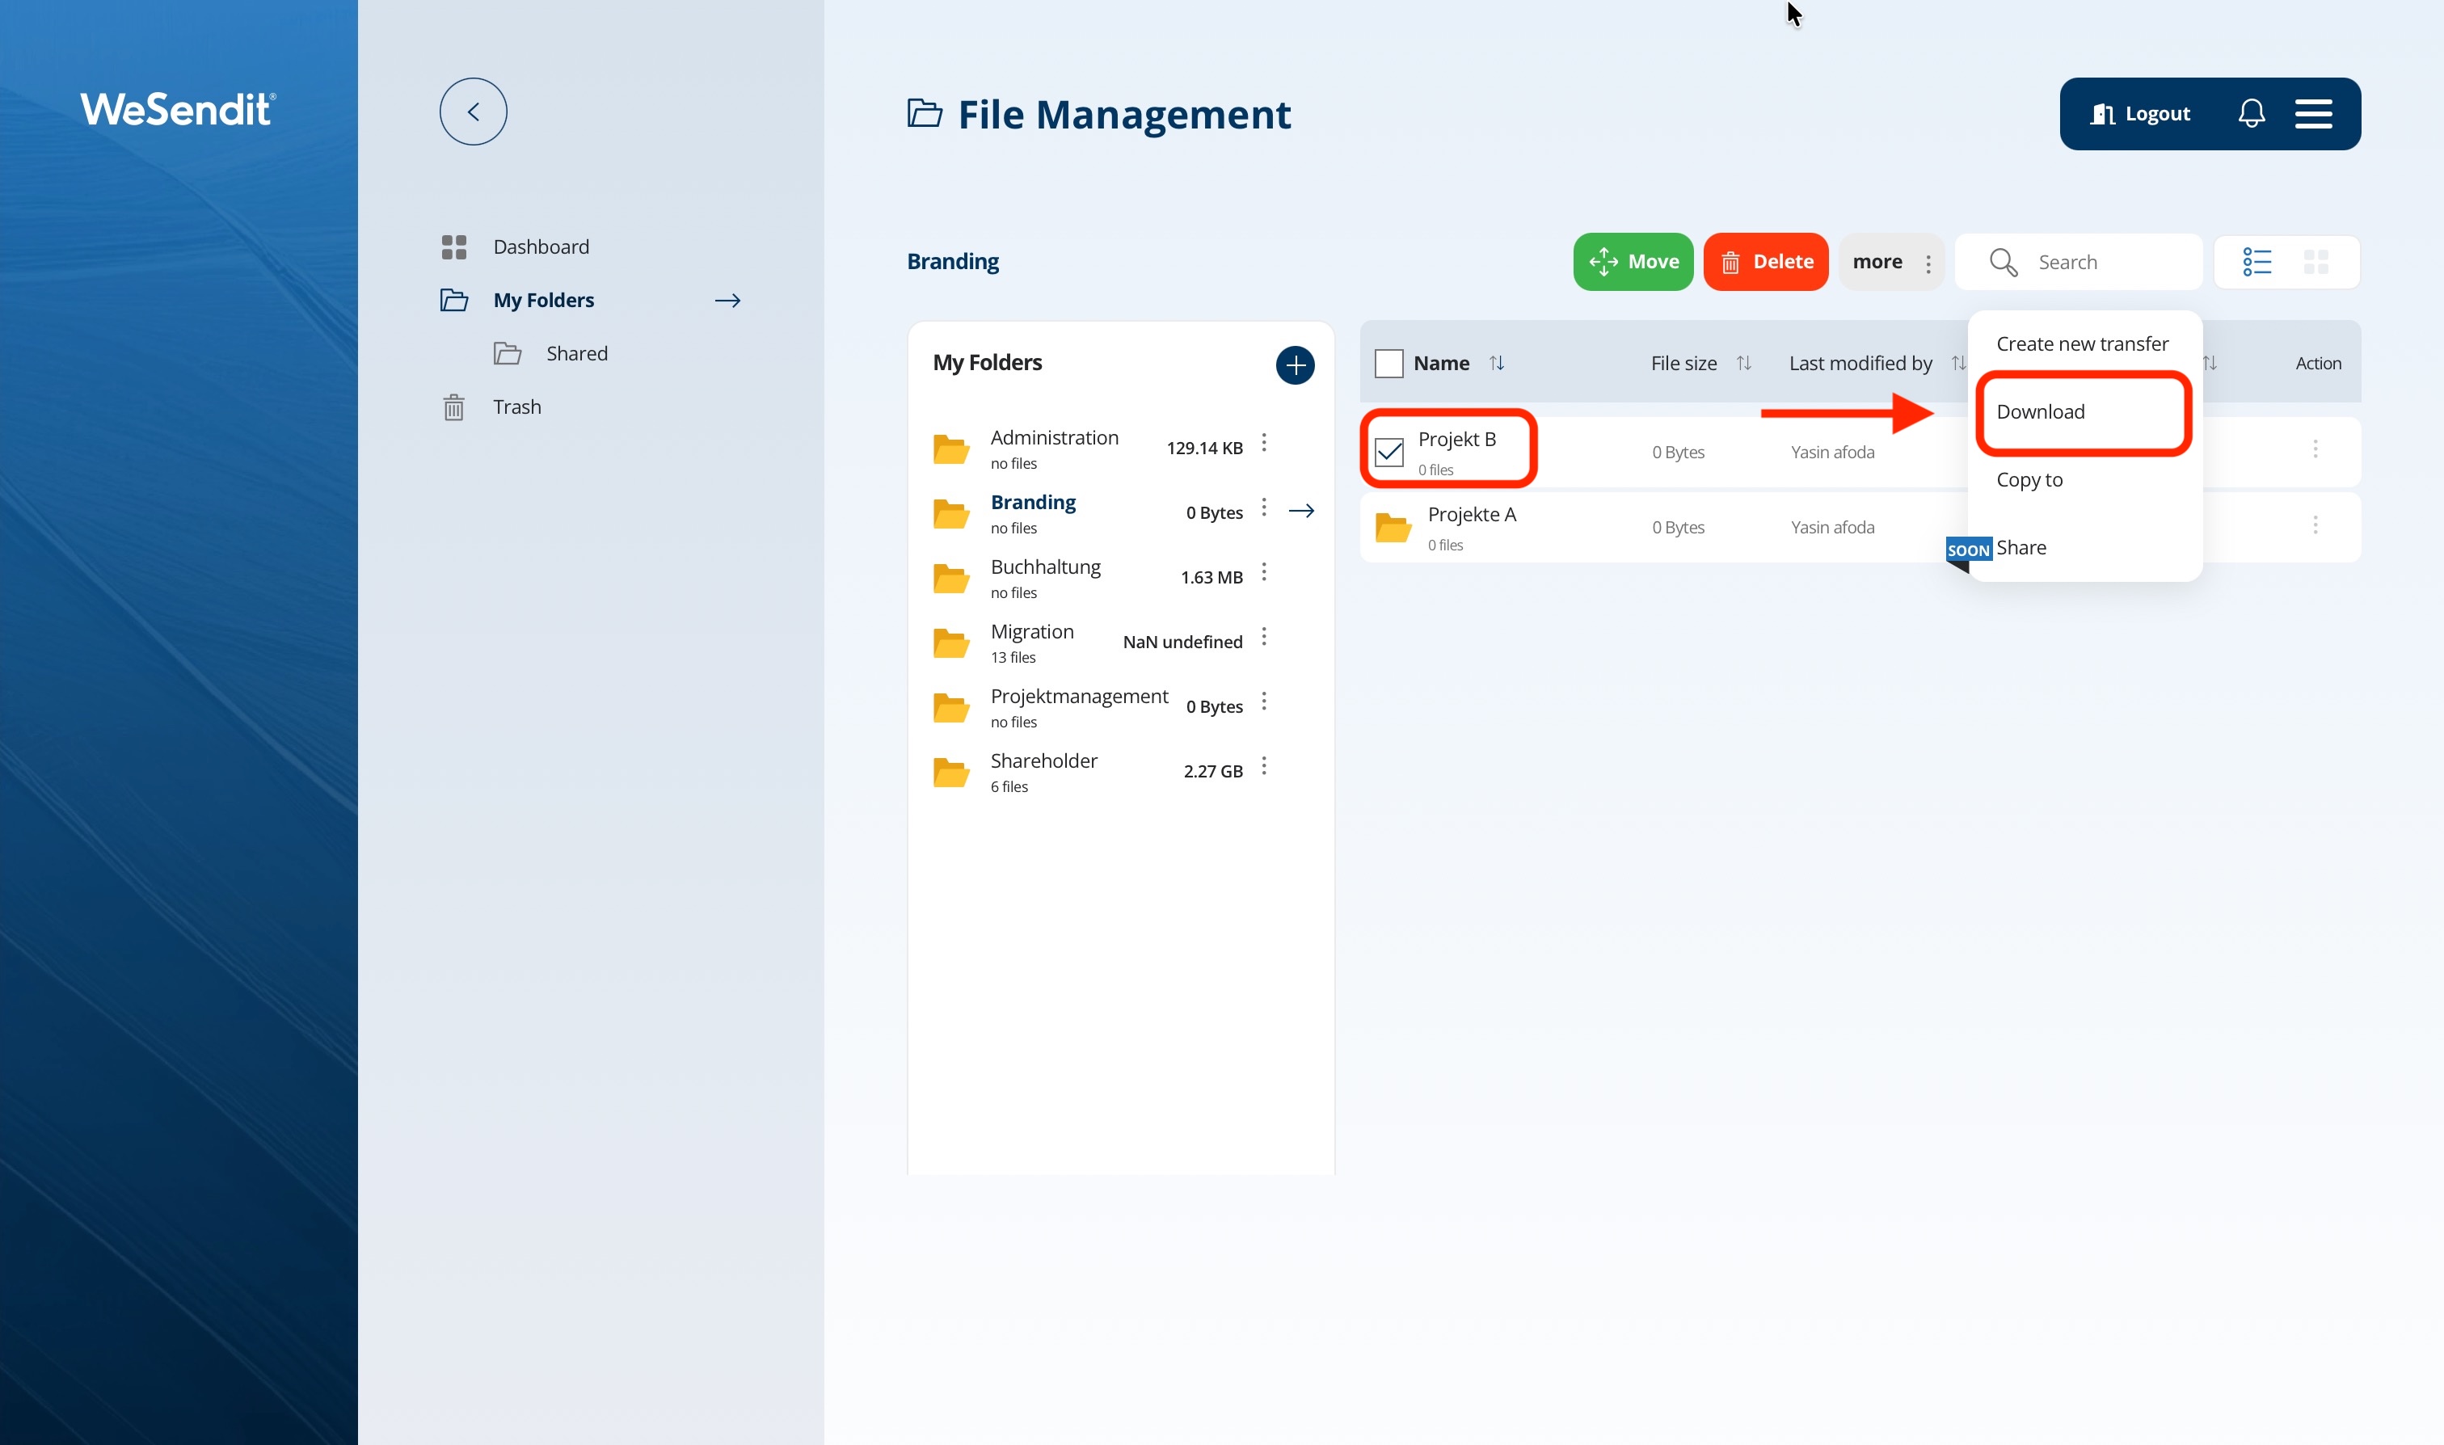Open options for Shareholder folder
The height and width of the screenshot is (1445, 2444).
(x=1264, y=766)
